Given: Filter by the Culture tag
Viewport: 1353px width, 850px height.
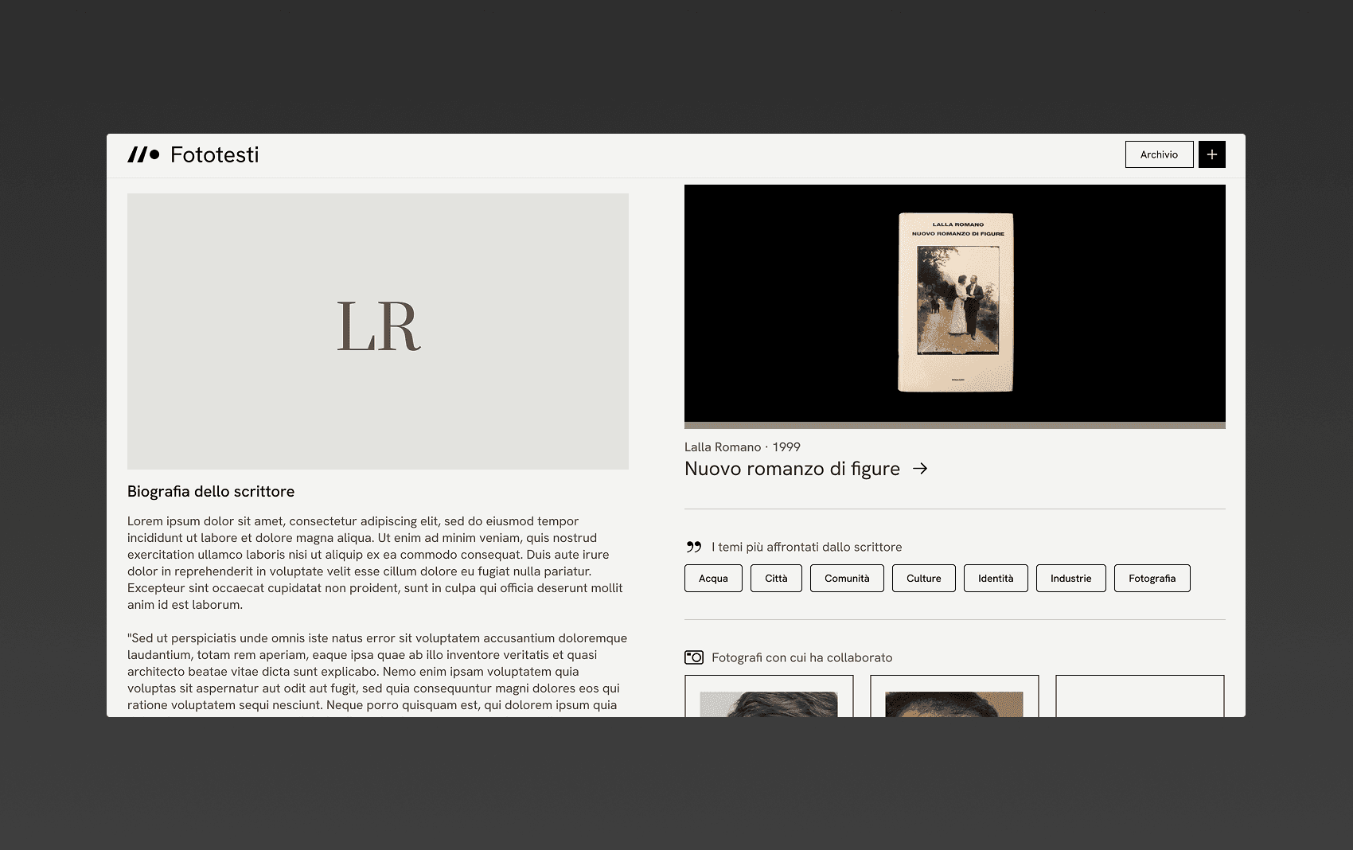Looking at the screenshot, I should [924, 579].
